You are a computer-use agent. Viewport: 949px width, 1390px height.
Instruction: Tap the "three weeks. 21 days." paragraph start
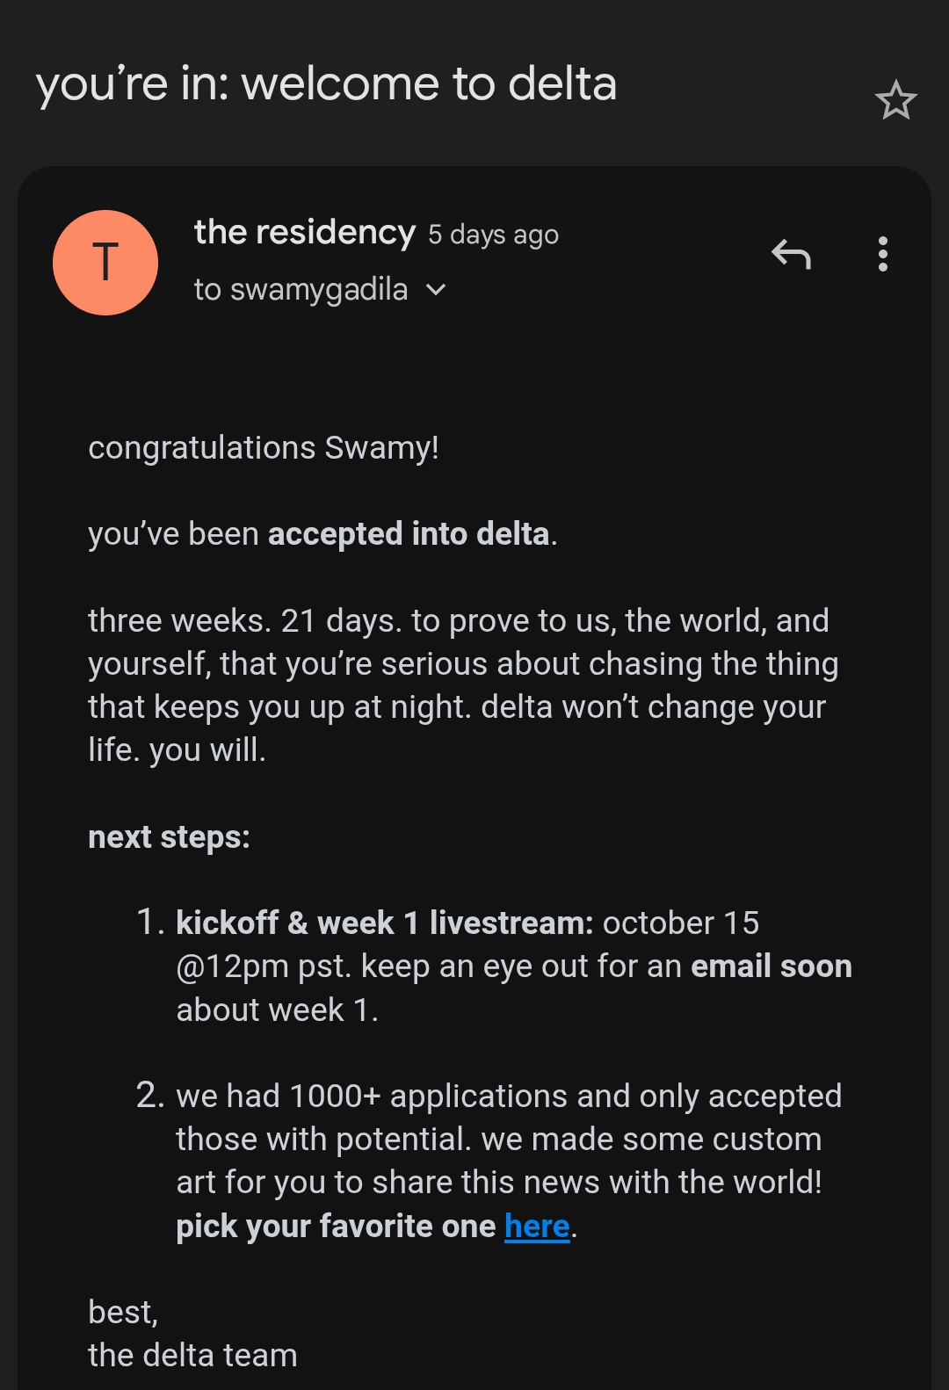[x=244, y=621]
